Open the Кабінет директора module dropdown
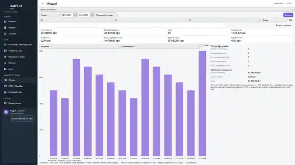Screen dimensions: 295x165 coord(166,10)
